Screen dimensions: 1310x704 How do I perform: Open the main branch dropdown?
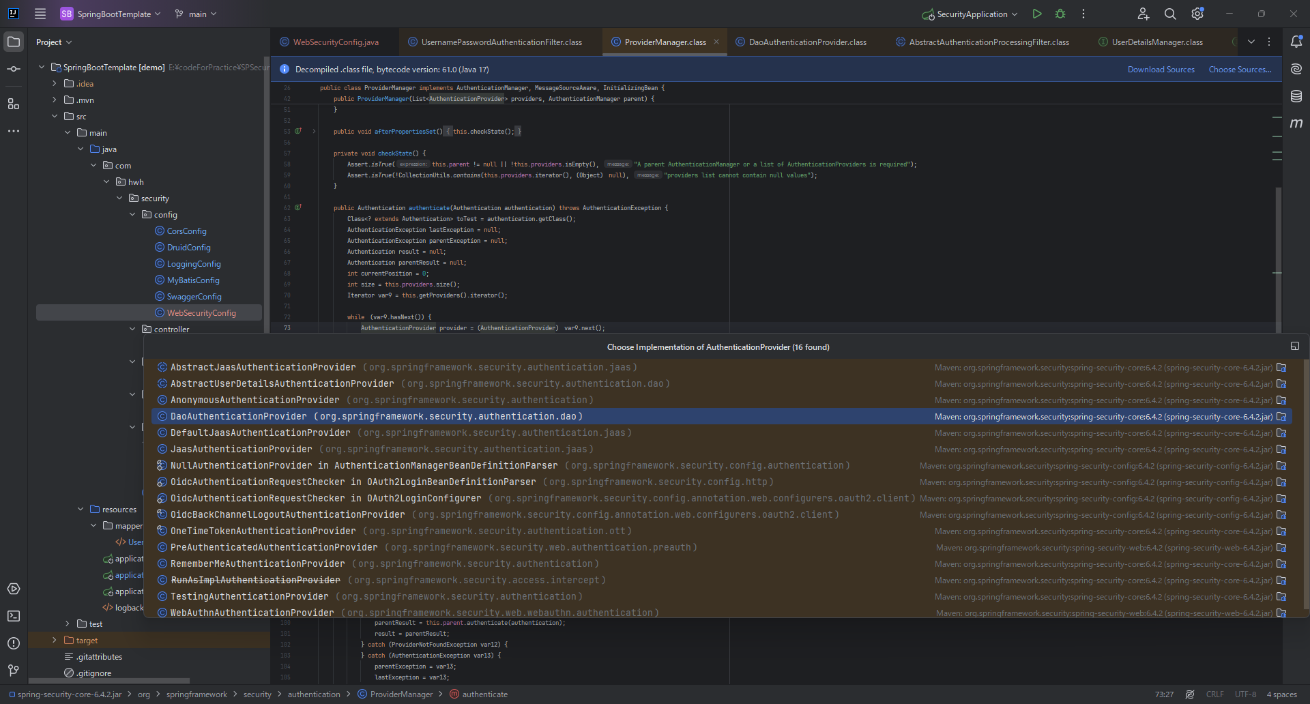tap(196, 14)
